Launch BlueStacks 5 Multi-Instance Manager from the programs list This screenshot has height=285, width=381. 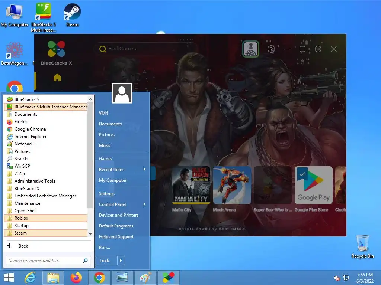pyautogui.click(x=46, y=107)
